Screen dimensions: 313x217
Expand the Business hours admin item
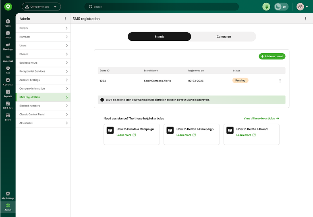[x=43, y=63]
